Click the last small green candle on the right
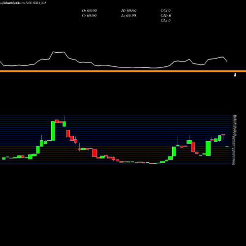Screen dimensions: 246x246 [227, 147]
